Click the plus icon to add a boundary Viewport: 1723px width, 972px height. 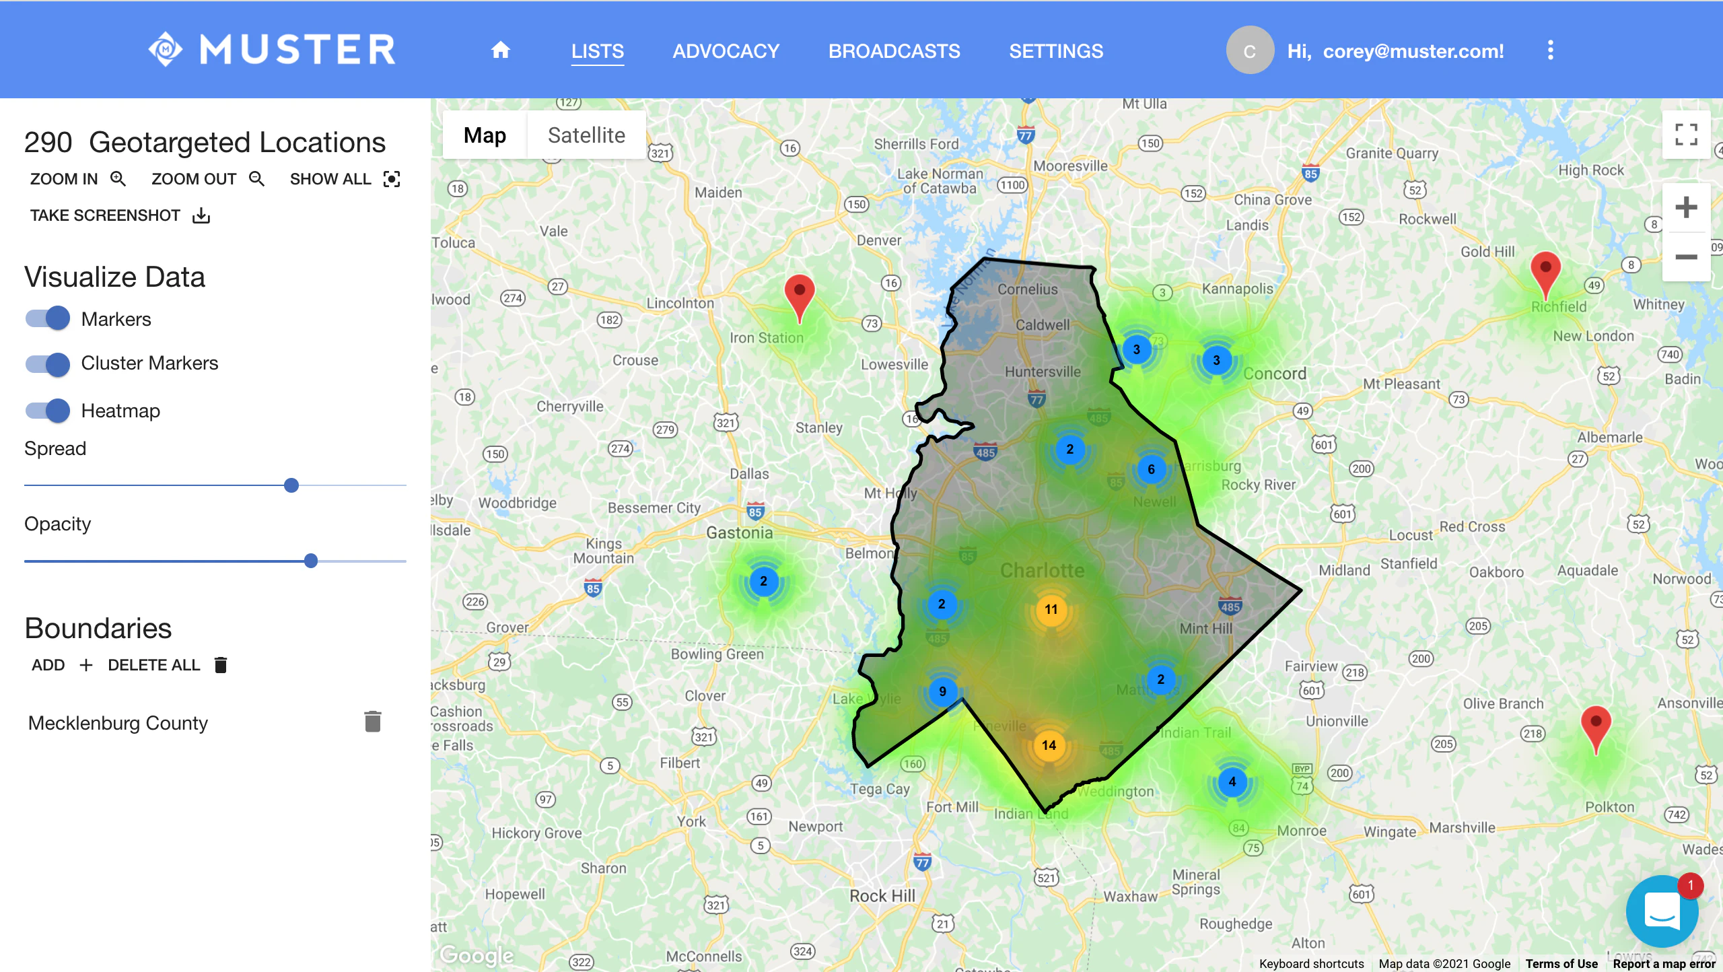point(86,664)
